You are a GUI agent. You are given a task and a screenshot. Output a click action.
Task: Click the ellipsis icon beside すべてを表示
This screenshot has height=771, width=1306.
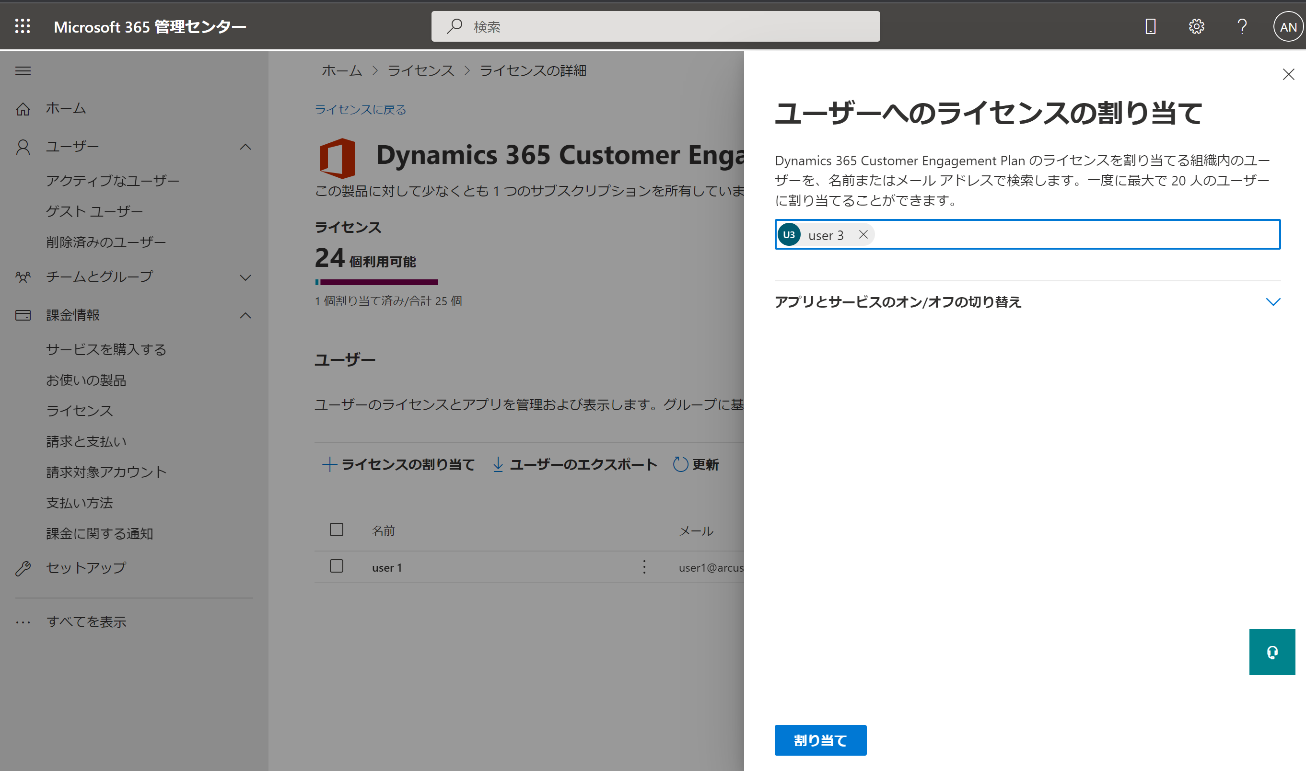tap(23, 622)
